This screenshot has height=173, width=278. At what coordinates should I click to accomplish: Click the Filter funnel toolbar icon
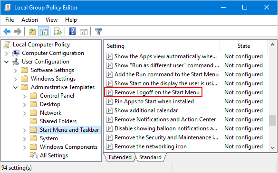click(98, 32)
